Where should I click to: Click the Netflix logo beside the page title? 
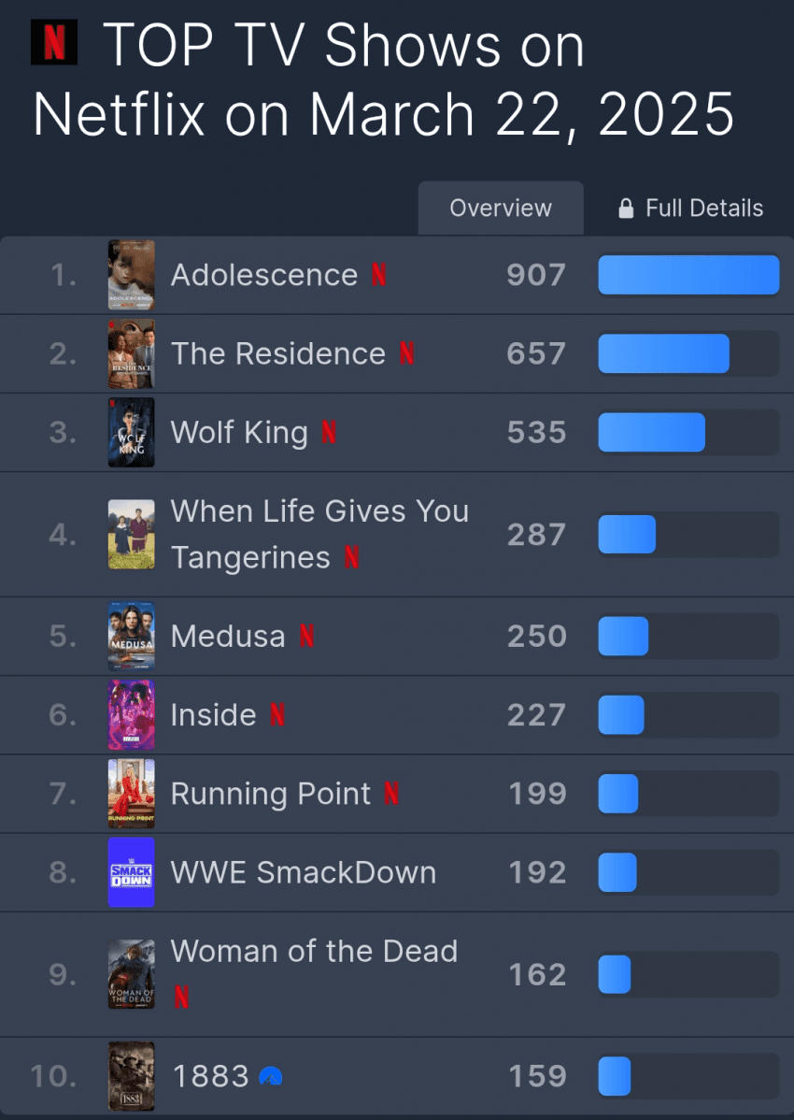point(54,43)
